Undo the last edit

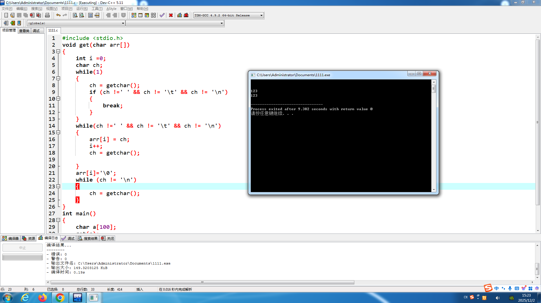pyautogui.click(x=58, y=15)
